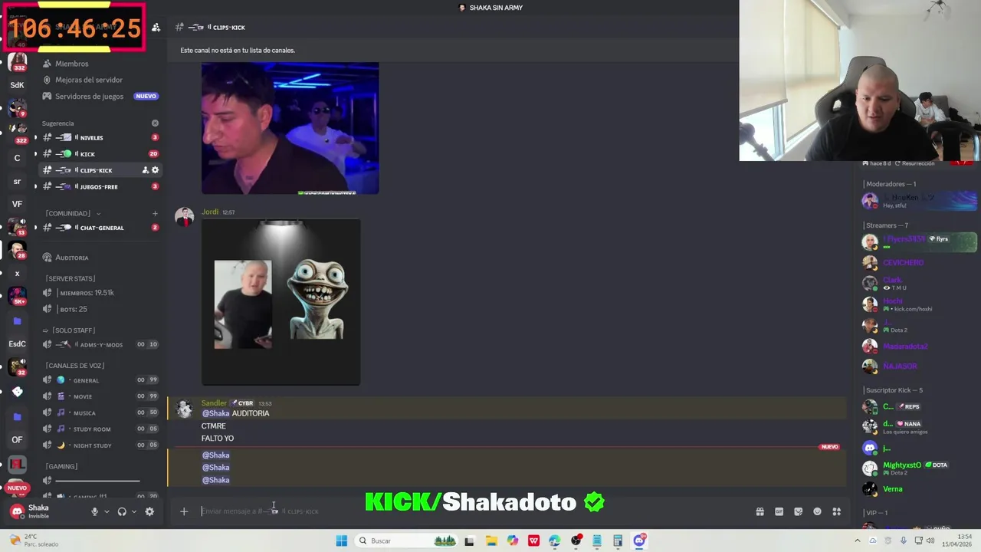
Task: Open File Explorer from taskbar
Action: tap(491, 540)
